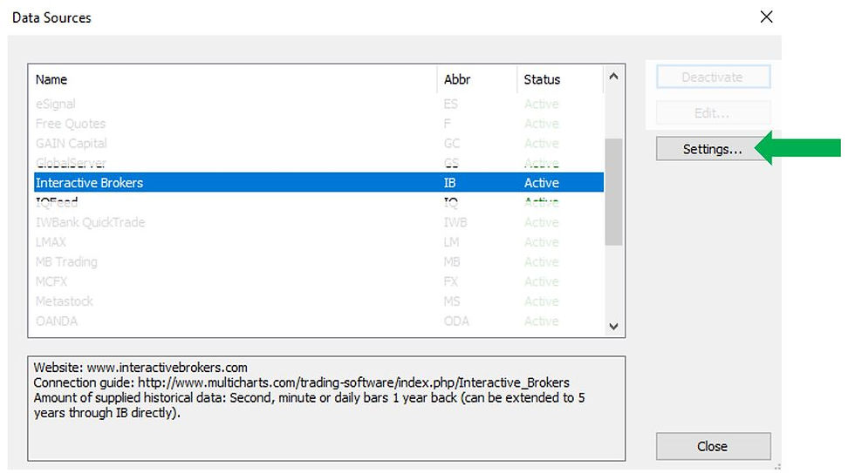Click the Close button

[713, 446]
